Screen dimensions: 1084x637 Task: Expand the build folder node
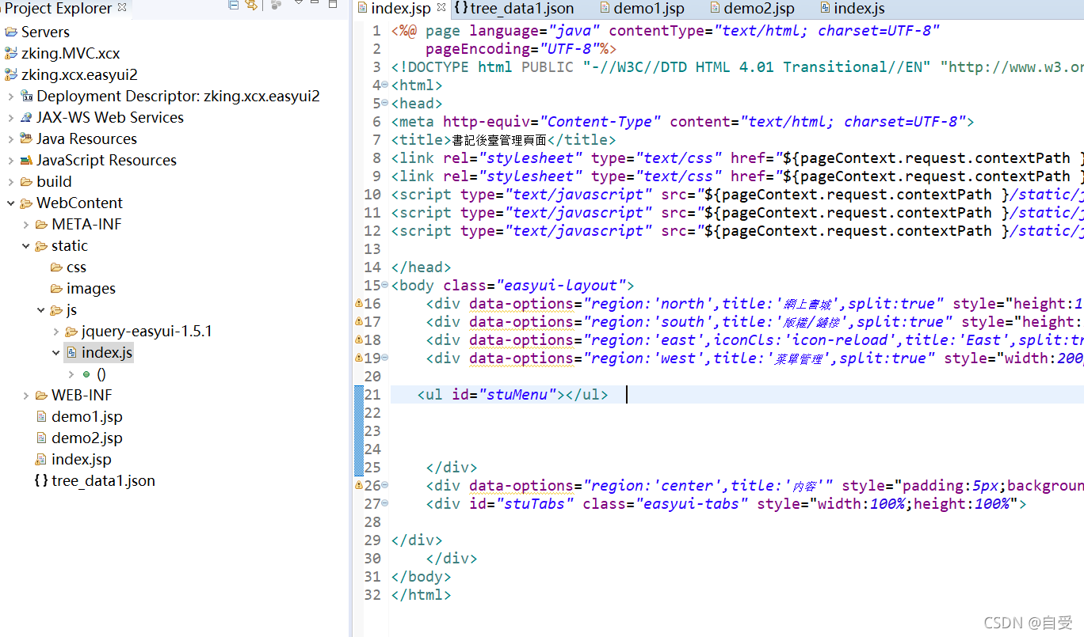click(x=10, y=182)
